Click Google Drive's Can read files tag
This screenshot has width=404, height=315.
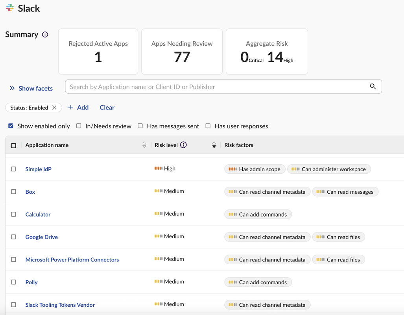[339, 237]
